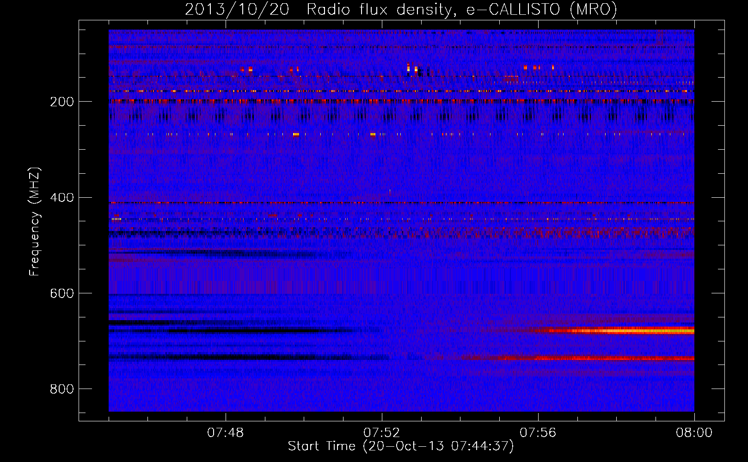Viewport: 748px width, 462px height.
Task: Click the 400 frequency tick label
Action: point(62,198)
